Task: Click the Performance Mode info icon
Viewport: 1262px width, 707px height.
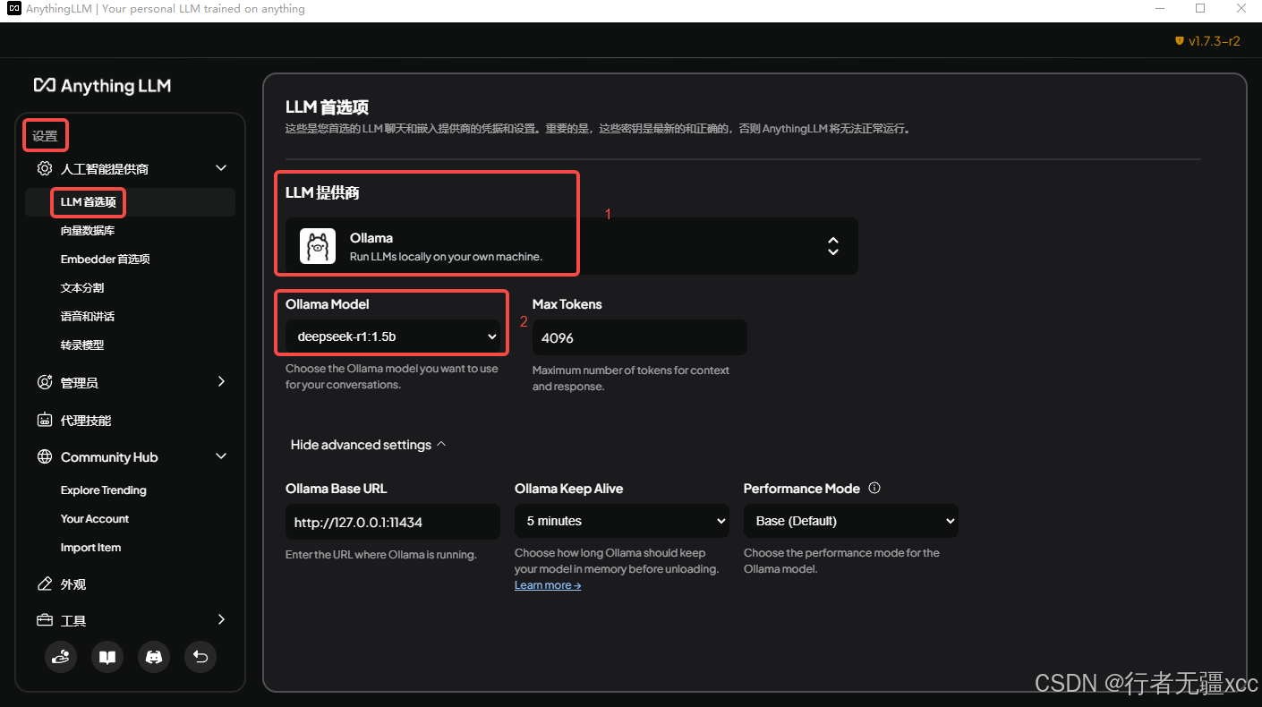Action: tap(874, 488)
